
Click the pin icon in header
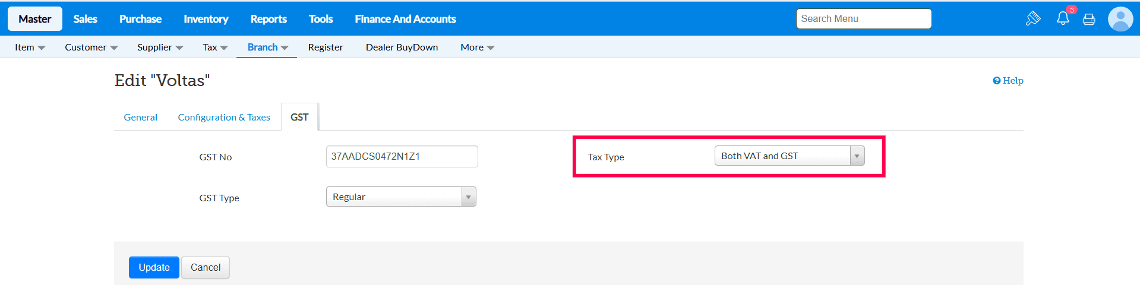(1033, 18)
